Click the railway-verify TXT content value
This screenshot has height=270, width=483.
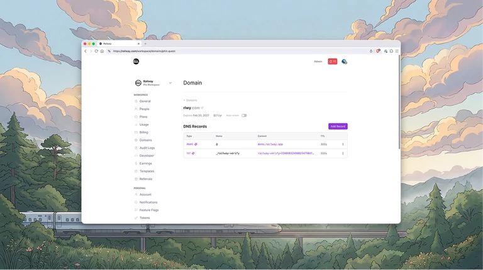286,153
